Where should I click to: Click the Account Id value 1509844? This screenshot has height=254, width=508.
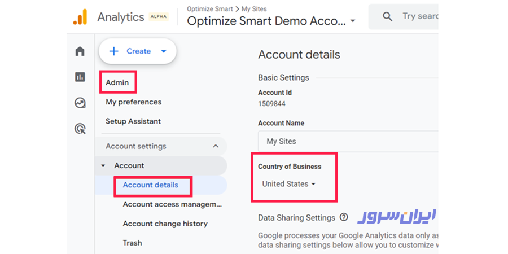[271, 104]
